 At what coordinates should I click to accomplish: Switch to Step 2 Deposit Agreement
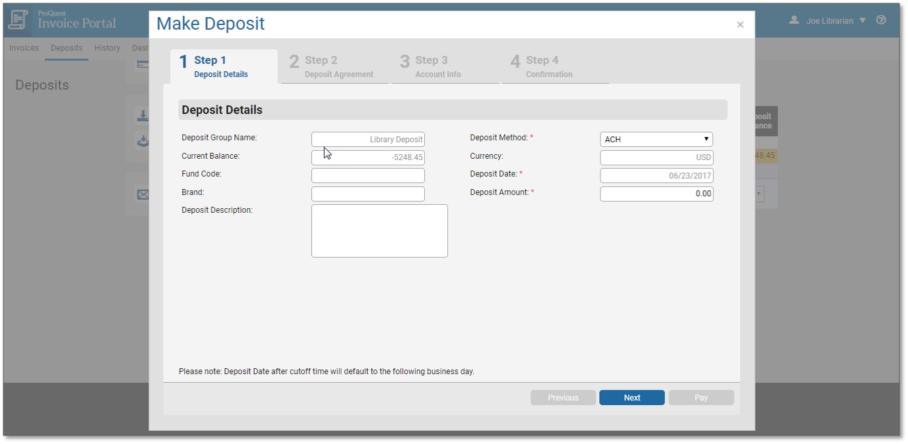335,67
